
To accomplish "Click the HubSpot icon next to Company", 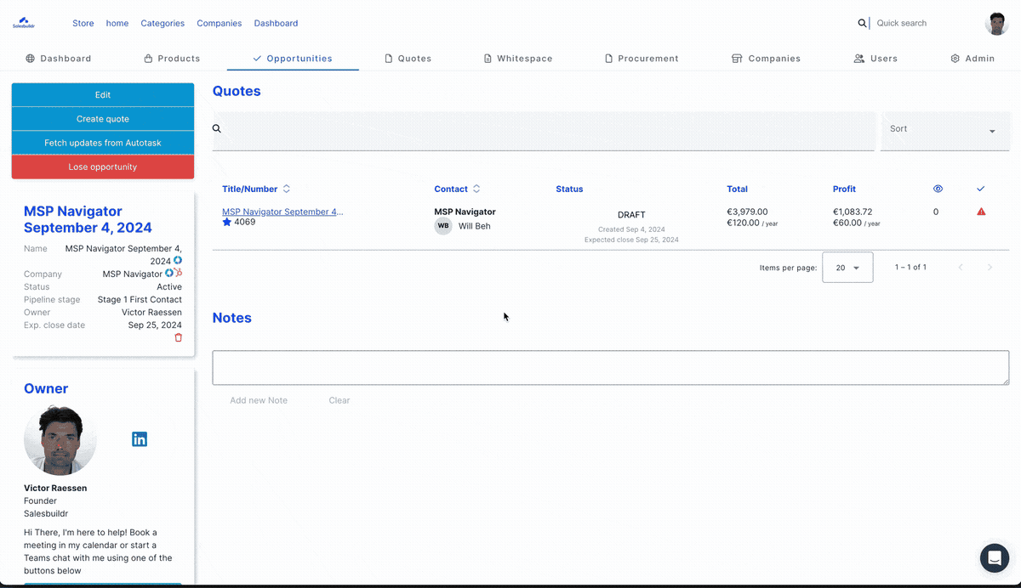I will click(x=178, y=273).
